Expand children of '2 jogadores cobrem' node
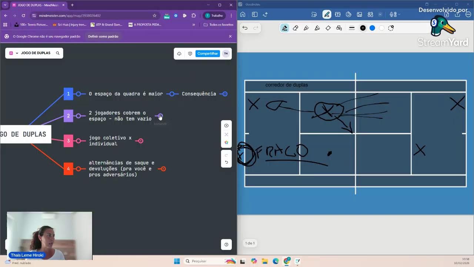 point(160,116)
